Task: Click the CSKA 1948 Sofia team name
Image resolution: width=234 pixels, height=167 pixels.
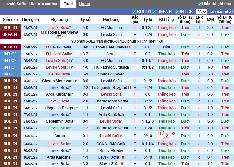Action: 111,144
